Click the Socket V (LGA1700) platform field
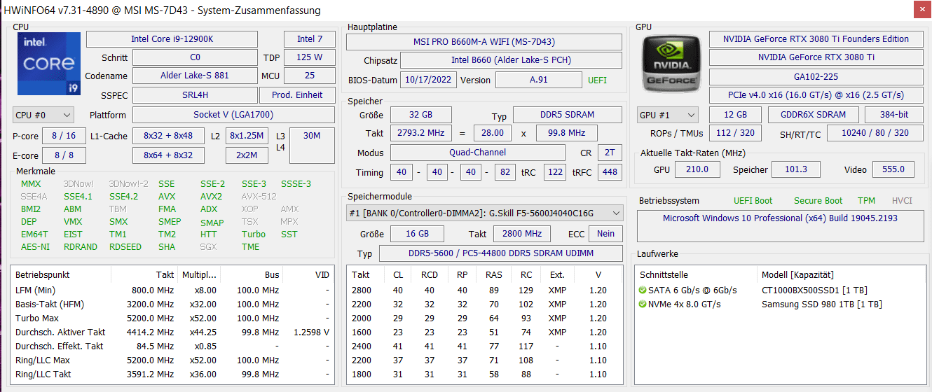 [233, 115]
